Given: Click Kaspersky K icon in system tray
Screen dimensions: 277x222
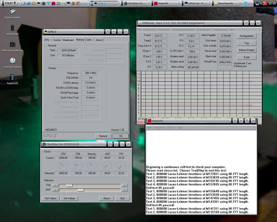Looking at the screenshot, I should coord(265,3).
